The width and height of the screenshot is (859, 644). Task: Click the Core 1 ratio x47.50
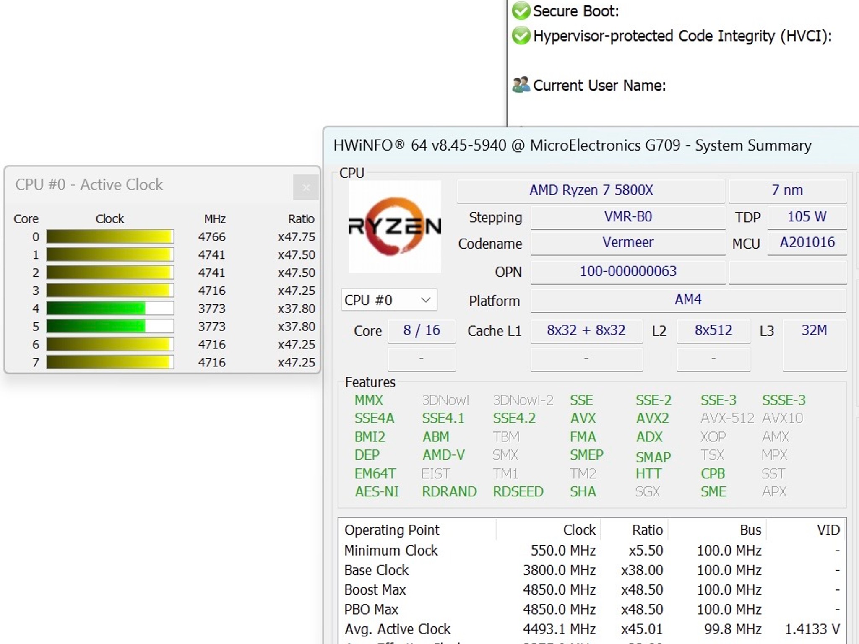(296, 255)
